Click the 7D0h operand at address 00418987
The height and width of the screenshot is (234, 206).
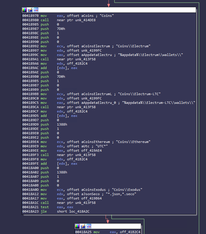click(61, 29)
